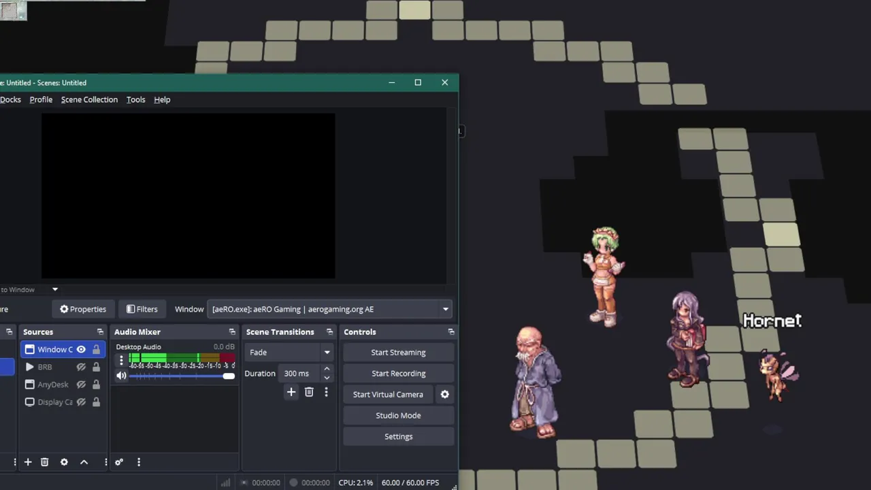Image resolution: width=871 pixels, height=490 pixels.
Task: Click the green-haired character in game
Action: (604, 276)
